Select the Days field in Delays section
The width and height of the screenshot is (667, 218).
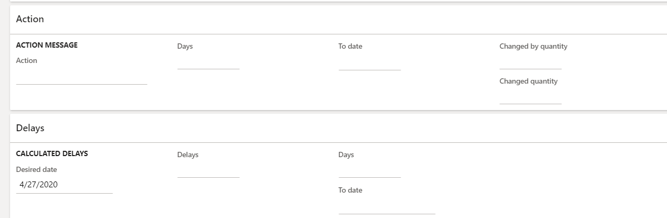tap(369, 171)
